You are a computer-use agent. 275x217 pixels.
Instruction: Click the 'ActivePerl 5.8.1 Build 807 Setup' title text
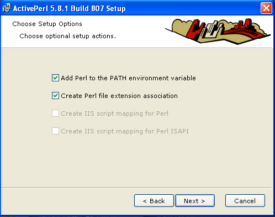(x=70, y=8)
